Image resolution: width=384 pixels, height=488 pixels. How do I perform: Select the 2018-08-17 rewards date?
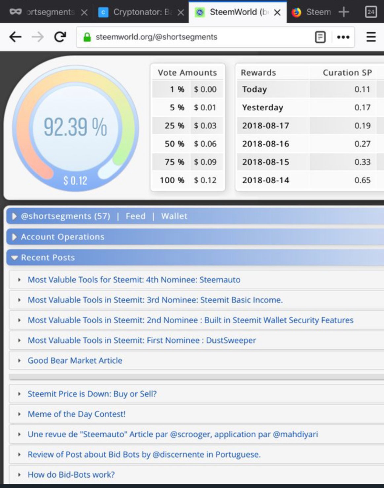[x=265, y=125]
